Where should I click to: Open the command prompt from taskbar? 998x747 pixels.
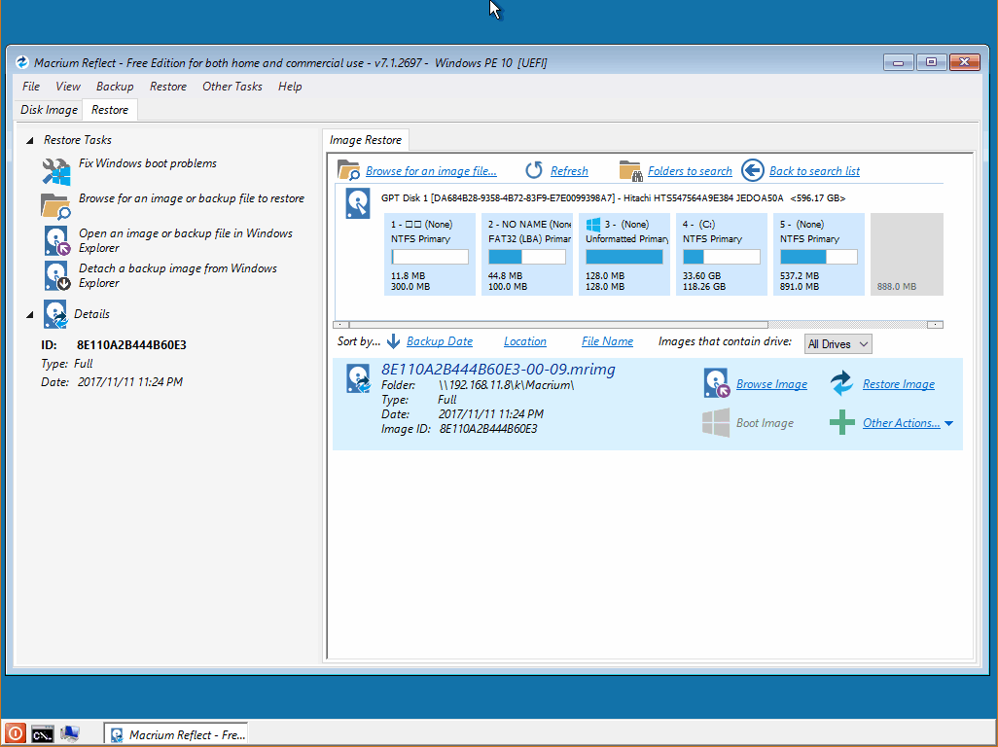click(x=43, y=734)
